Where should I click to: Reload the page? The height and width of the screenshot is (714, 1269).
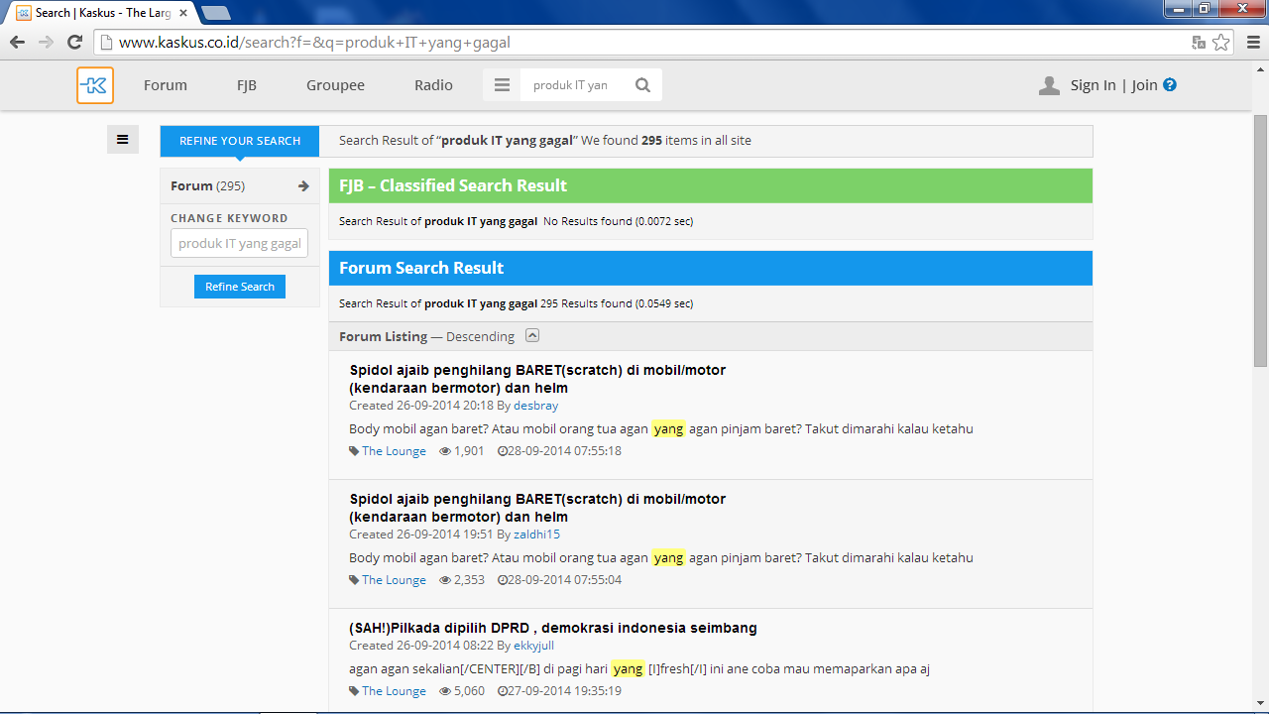pyautogui.click(x=74, y=43)
